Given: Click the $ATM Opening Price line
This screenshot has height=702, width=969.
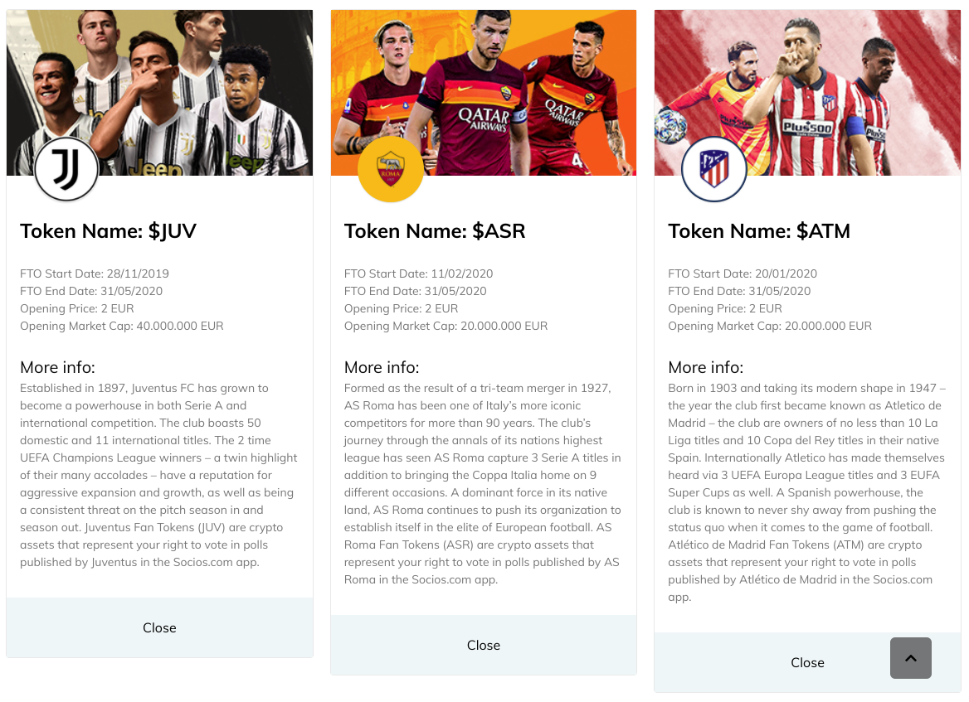Looking at the screenshot, I should (725, 309).
